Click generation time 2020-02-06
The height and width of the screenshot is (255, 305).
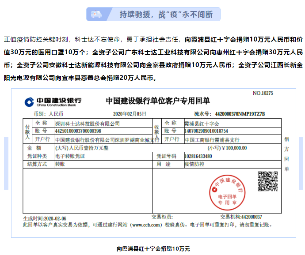[x=55, y=219]
